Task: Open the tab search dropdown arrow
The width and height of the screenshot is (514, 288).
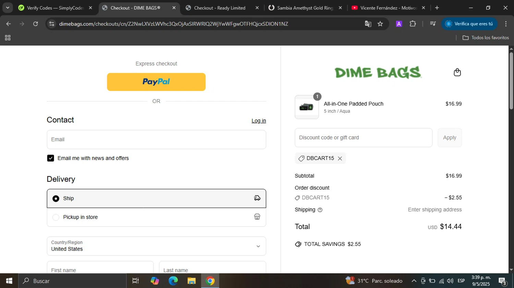Action: pyautogui.click(x=7, y=8)
